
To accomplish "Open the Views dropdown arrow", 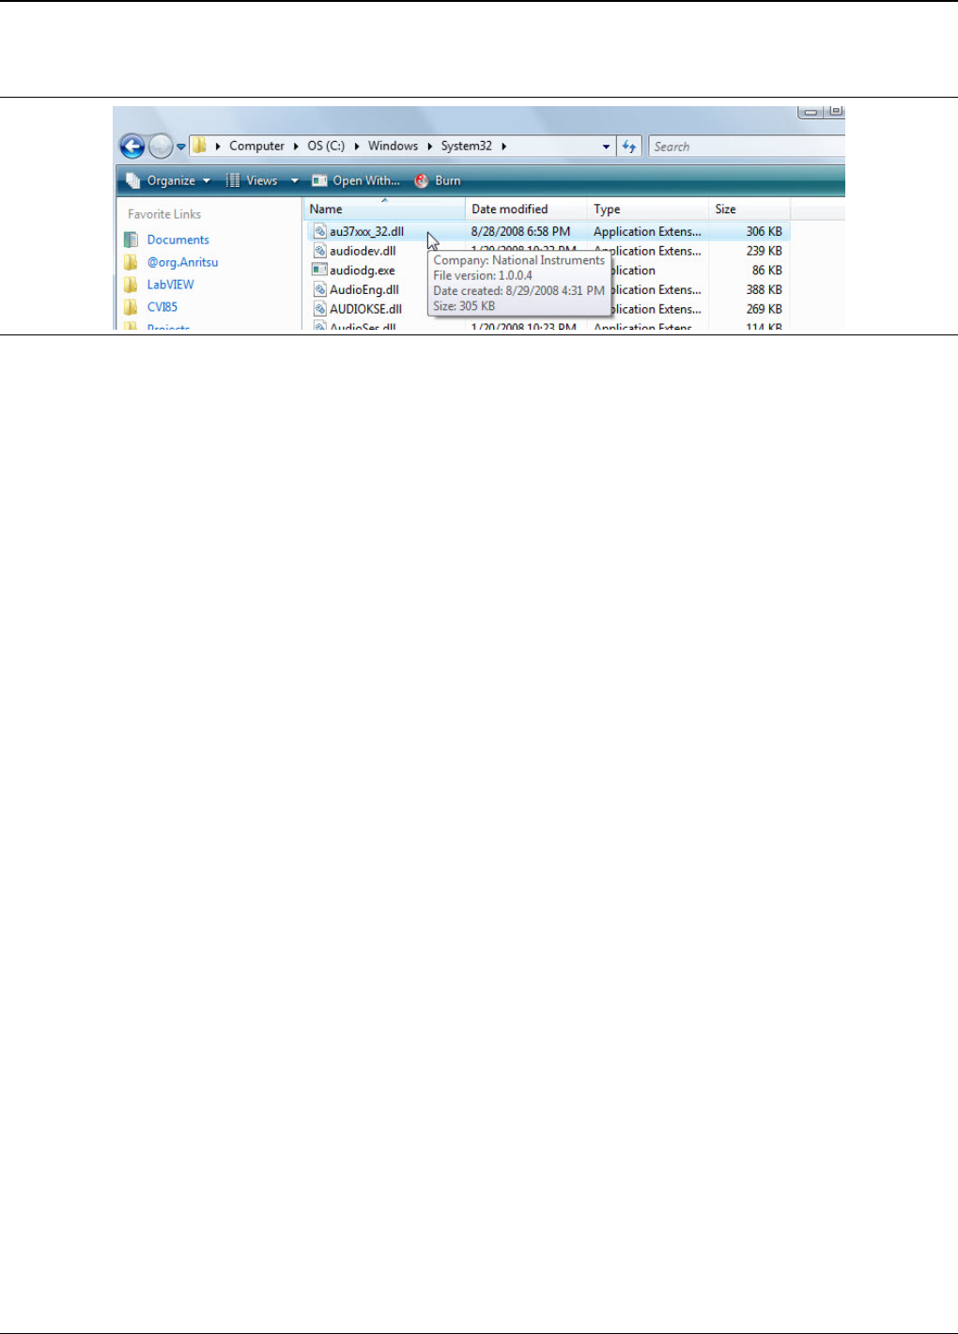I will [x=294, y=181].
